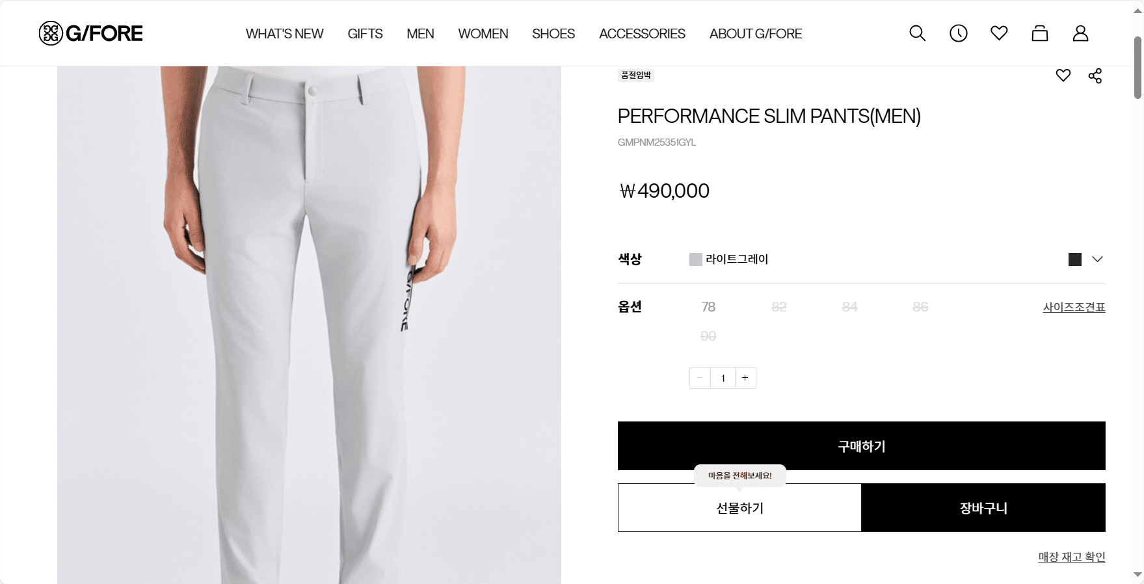Choose the dark color swatch
Image resolution: width=1144 pixels, height=584 pixels.
click(1074, 259)
